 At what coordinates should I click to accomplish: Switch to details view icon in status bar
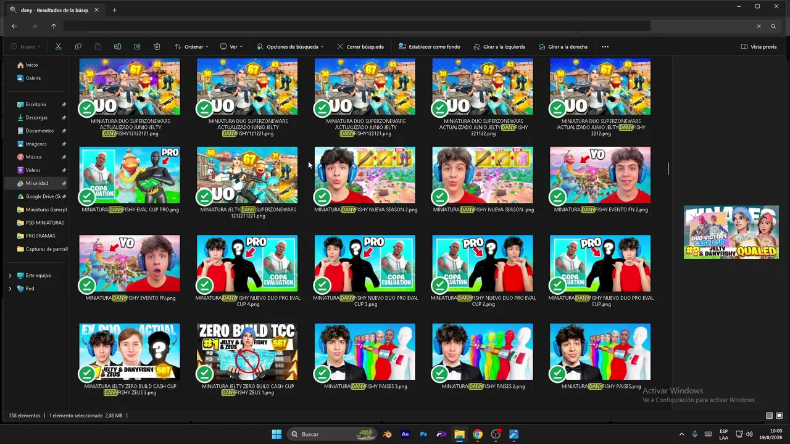coord(769,416)
